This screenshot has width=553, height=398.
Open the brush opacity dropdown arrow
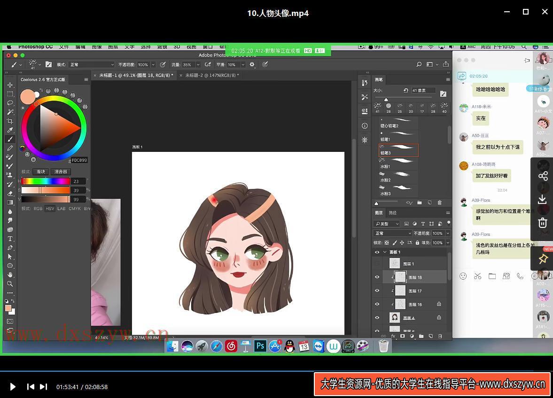[x=153, y=64]
